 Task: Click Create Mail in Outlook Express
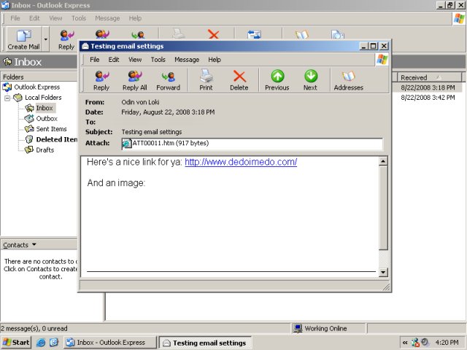24,39
